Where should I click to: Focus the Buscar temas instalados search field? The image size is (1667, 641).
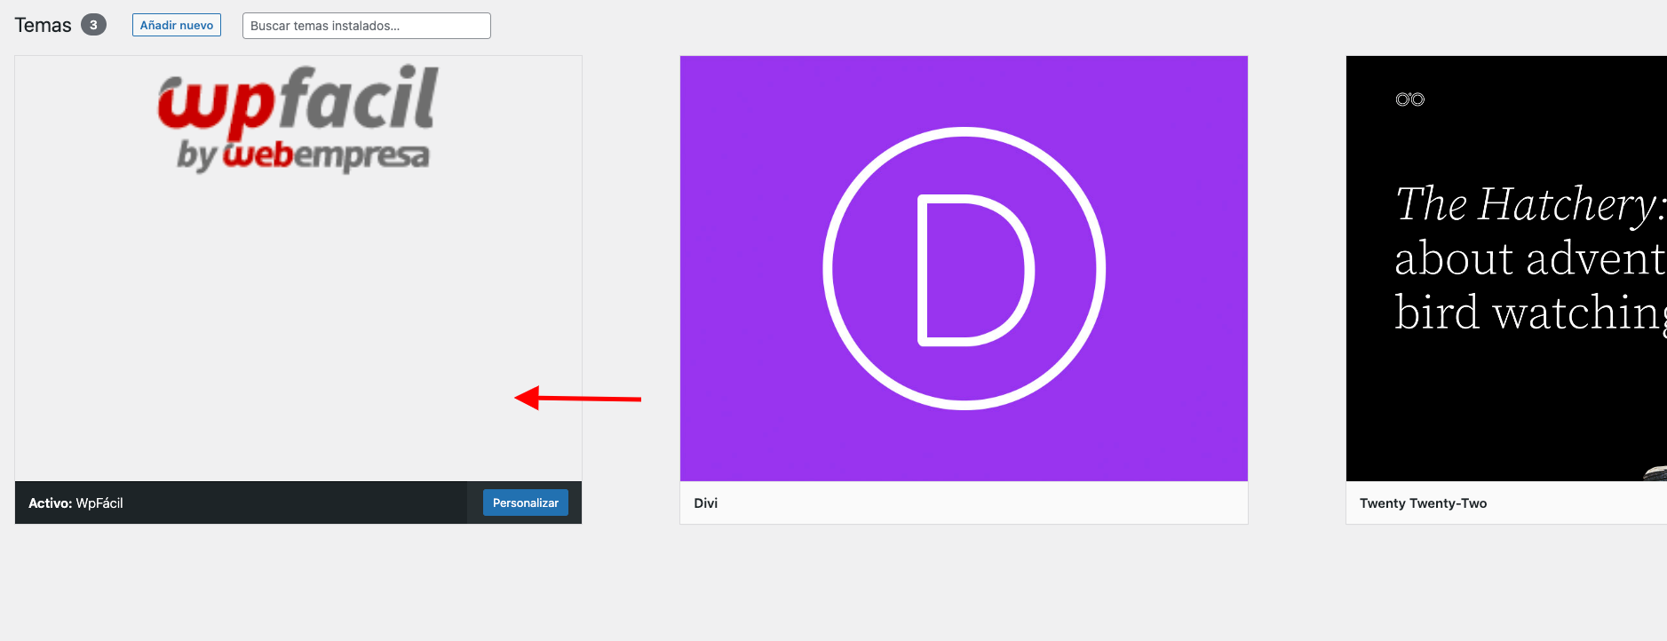(366, 26)
